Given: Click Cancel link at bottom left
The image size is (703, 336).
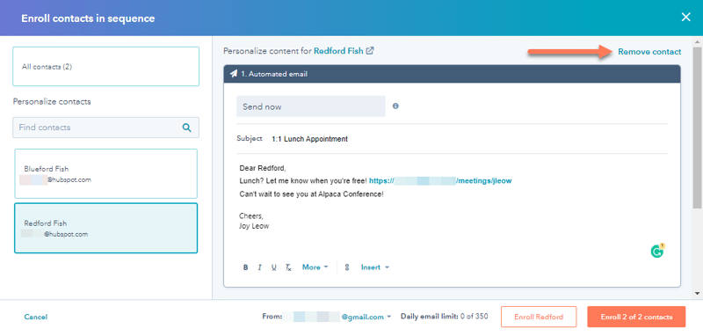Looking at the screenshot, I should coord(36,317).
